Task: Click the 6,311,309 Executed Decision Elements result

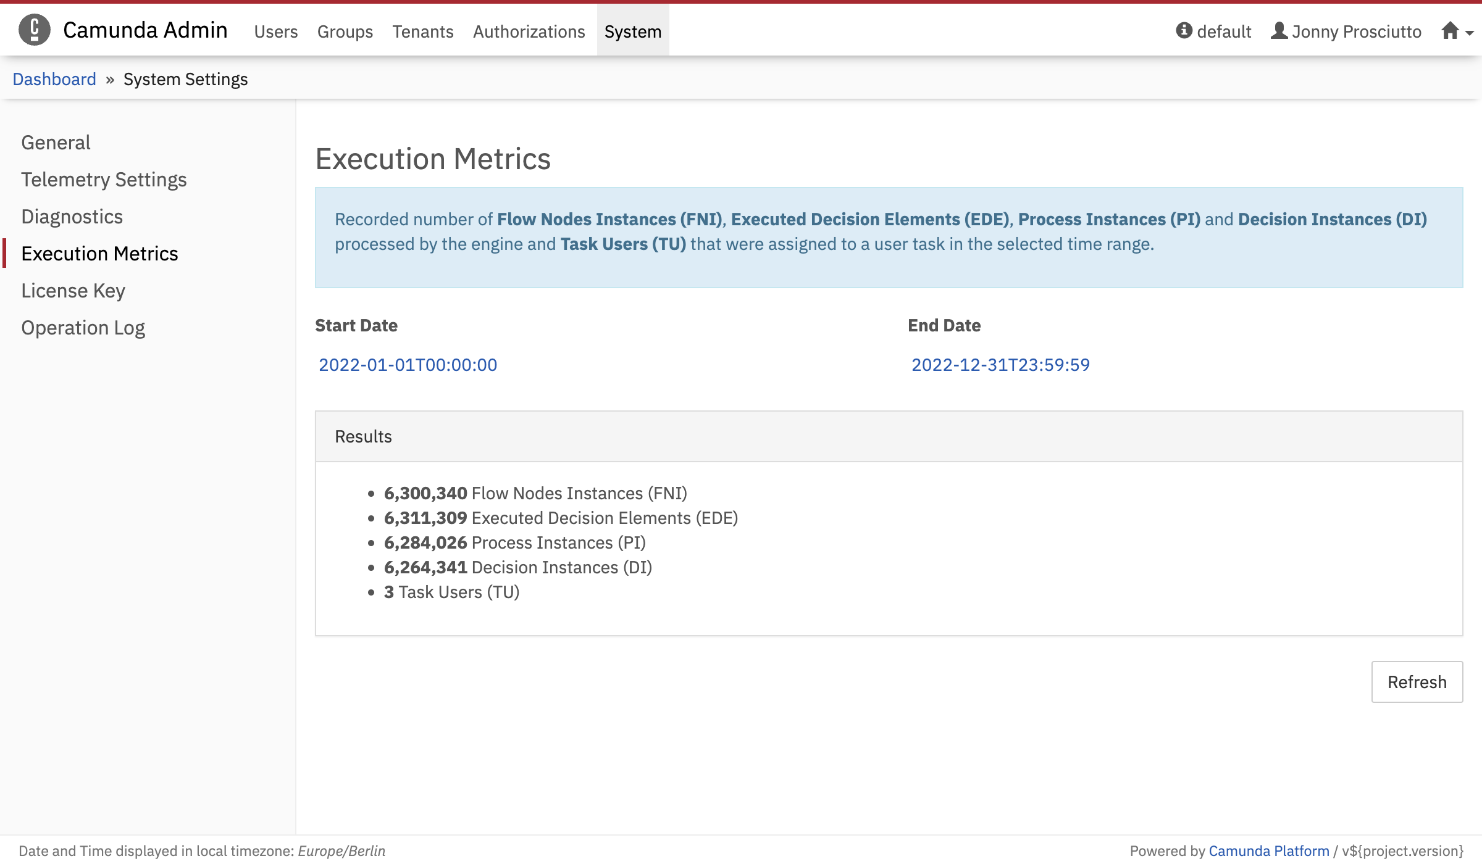Action: pyautogui.click(x=561, y=518)
